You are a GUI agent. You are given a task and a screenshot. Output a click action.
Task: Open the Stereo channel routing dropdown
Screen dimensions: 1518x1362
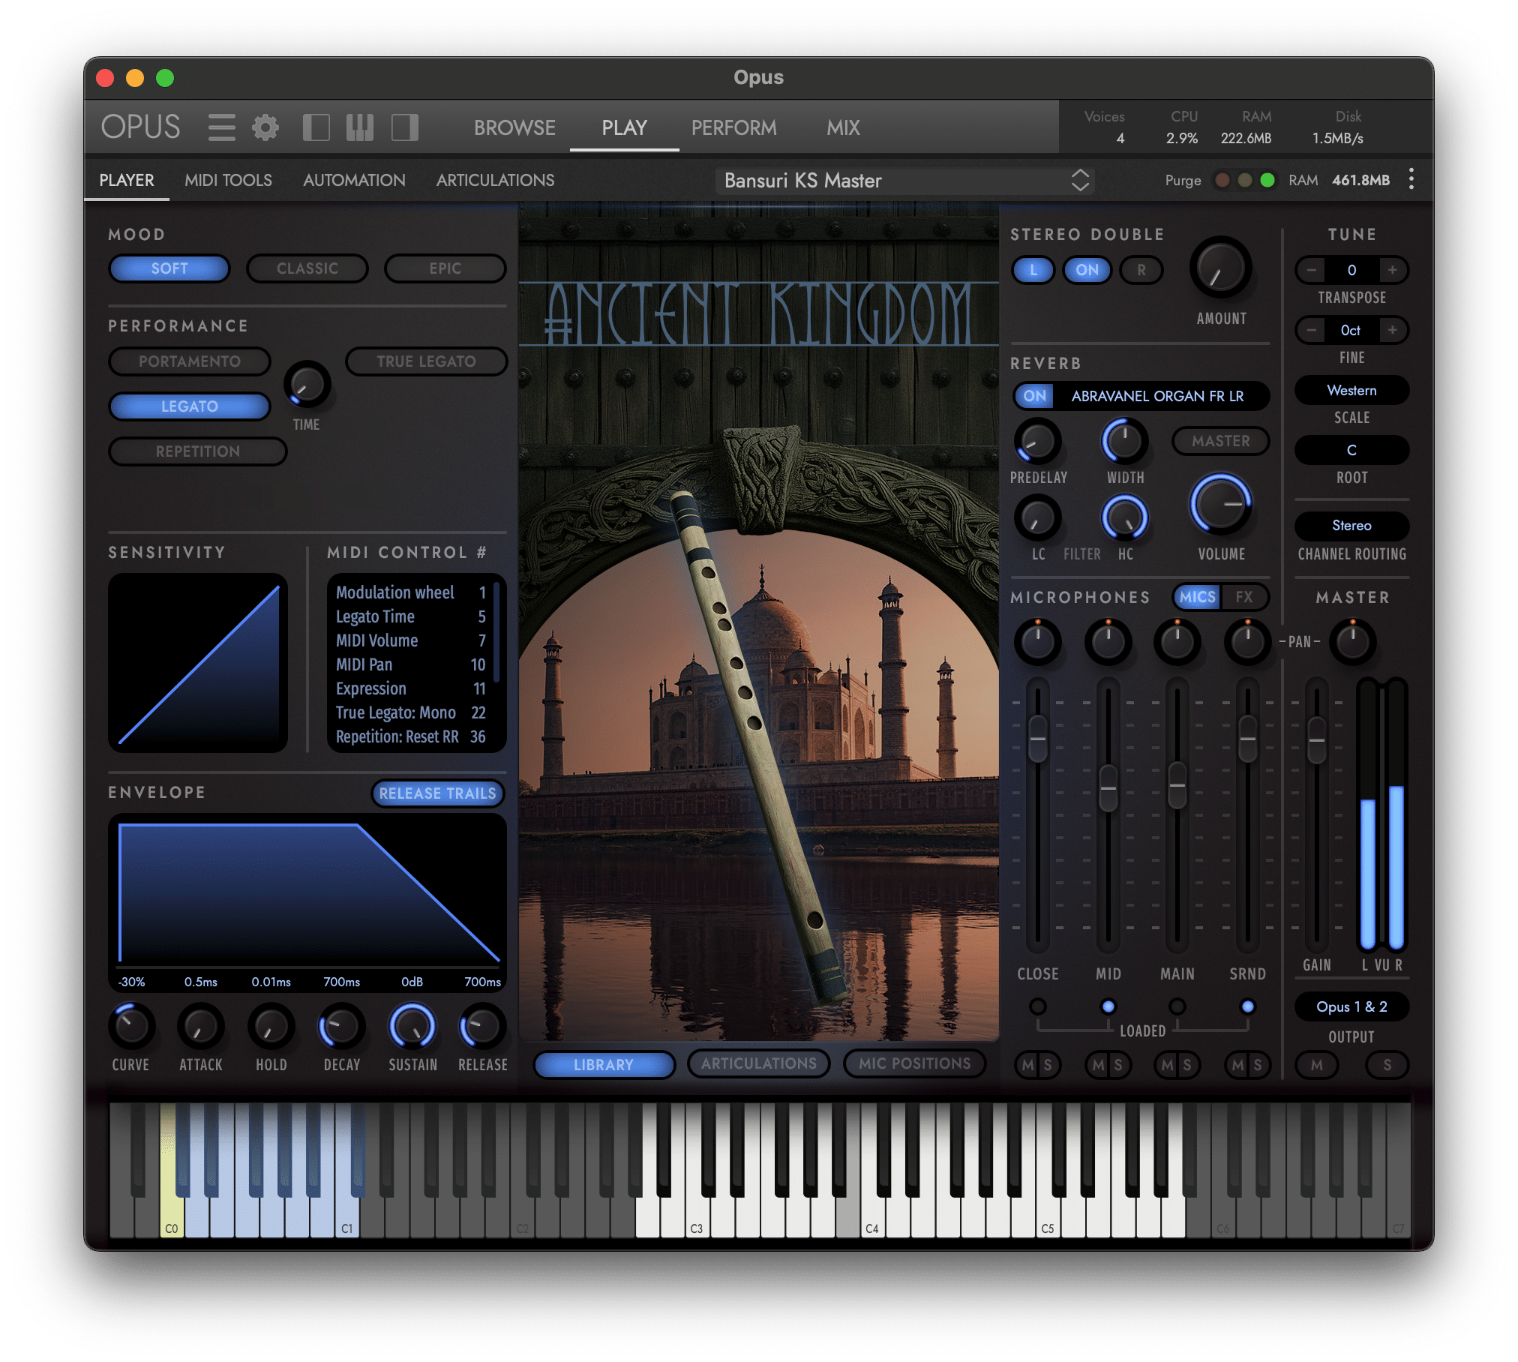1351,526
